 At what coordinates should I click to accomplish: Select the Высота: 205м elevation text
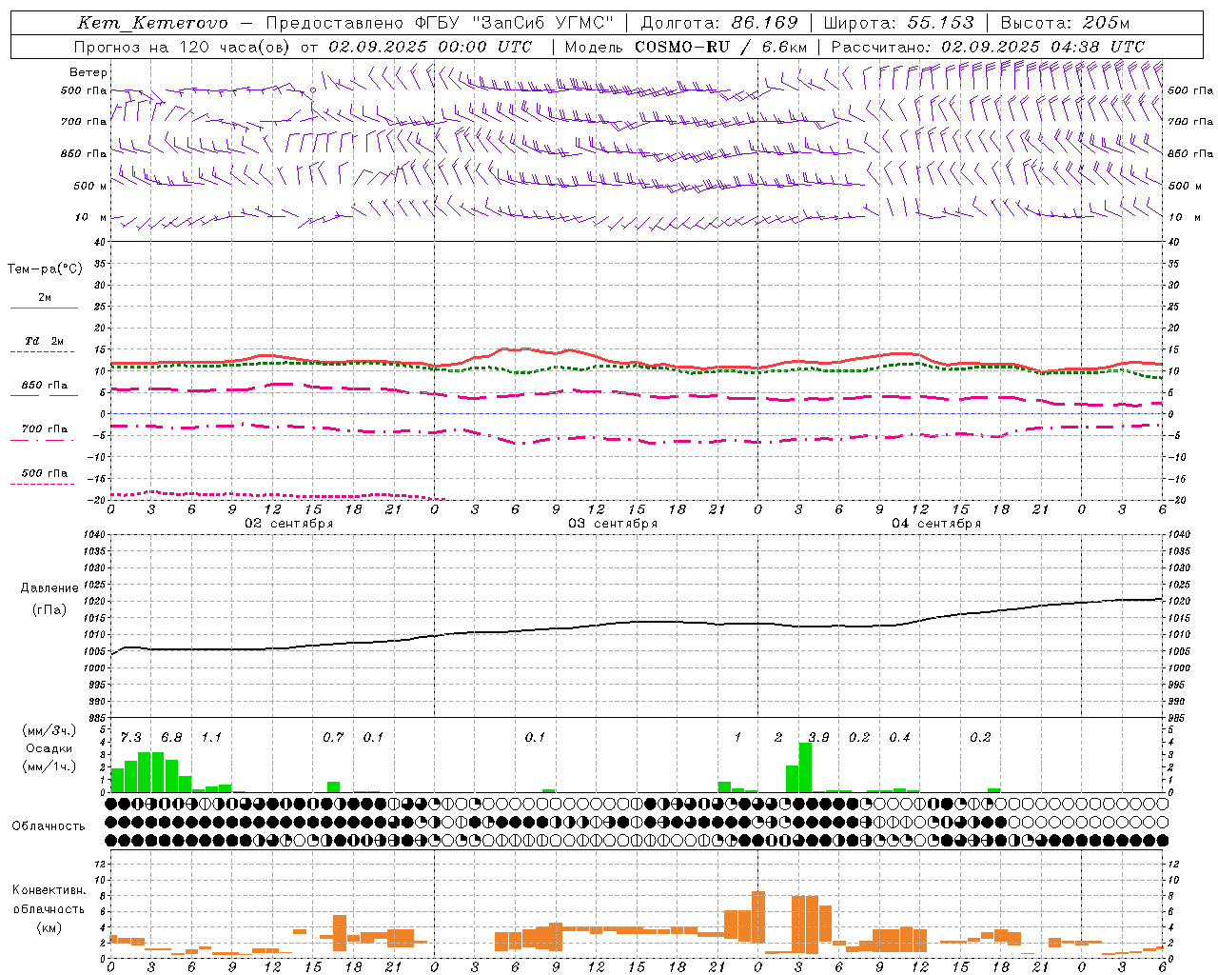pyautogui.click(x=1065, y=23)
